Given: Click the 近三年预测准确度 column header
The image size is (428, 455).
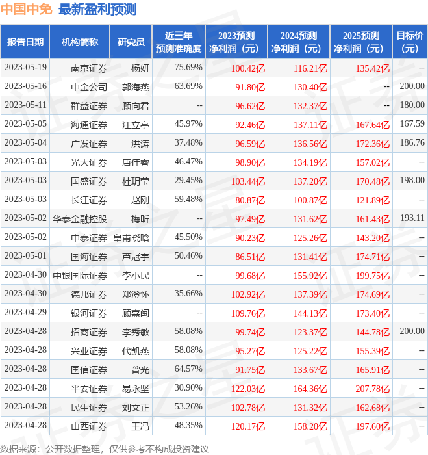Looking at the screenshot, I should (x=179, y=42).
